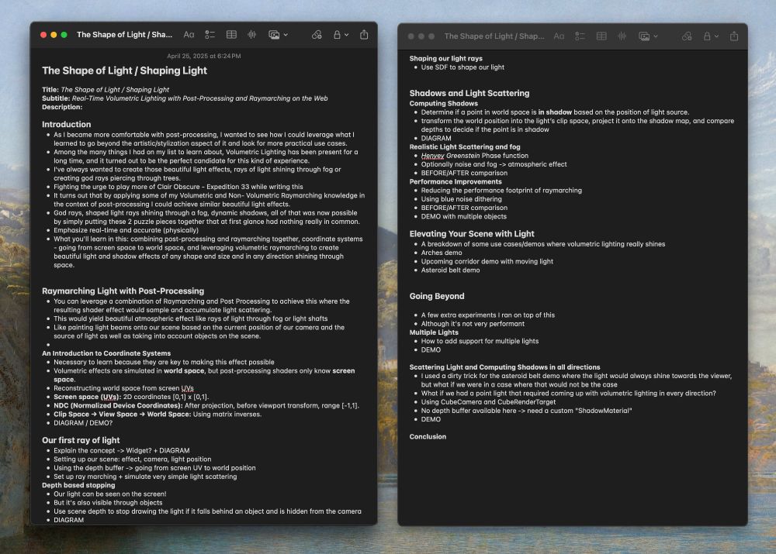
Task: Click 'Raymarching Light with Post-Processing' heading
Action: point(123,291)
